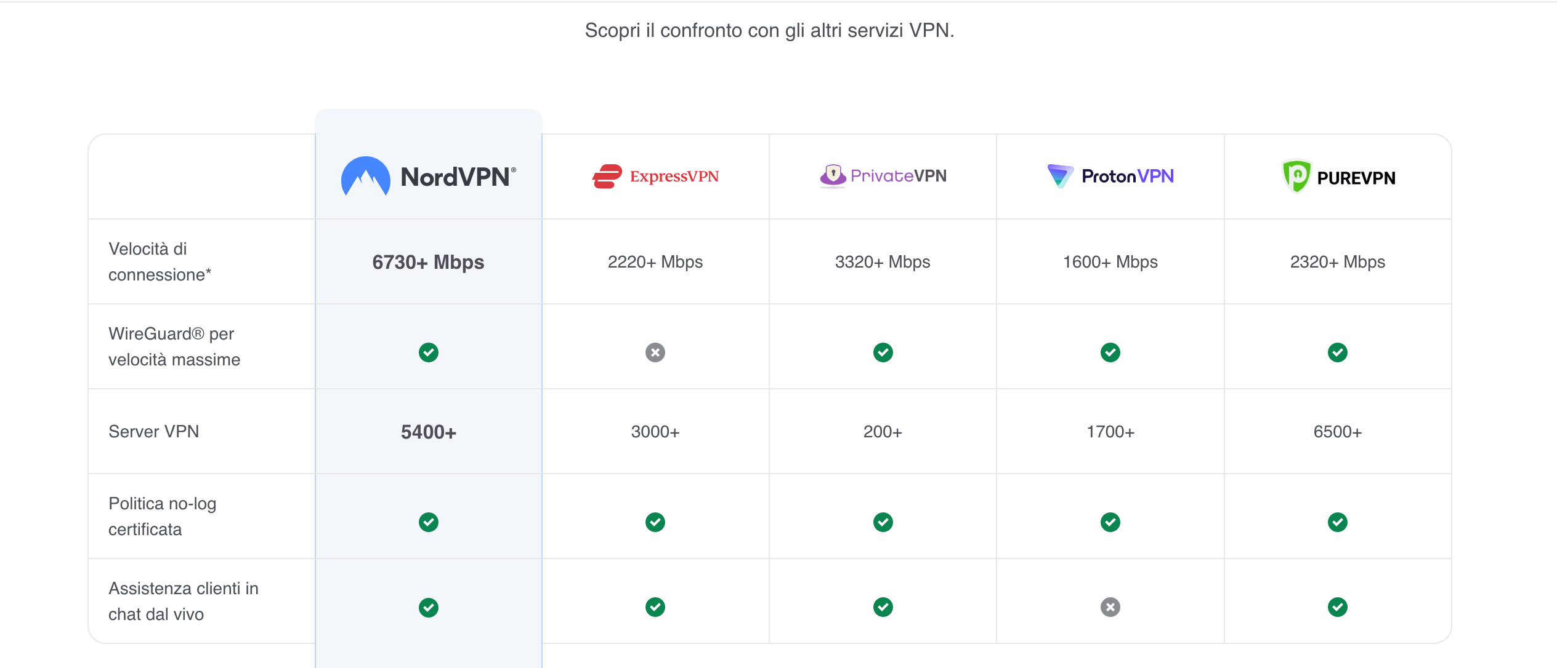
Task: Click the 'Velocità di connessione*' row label
Action: coord(160,261)
